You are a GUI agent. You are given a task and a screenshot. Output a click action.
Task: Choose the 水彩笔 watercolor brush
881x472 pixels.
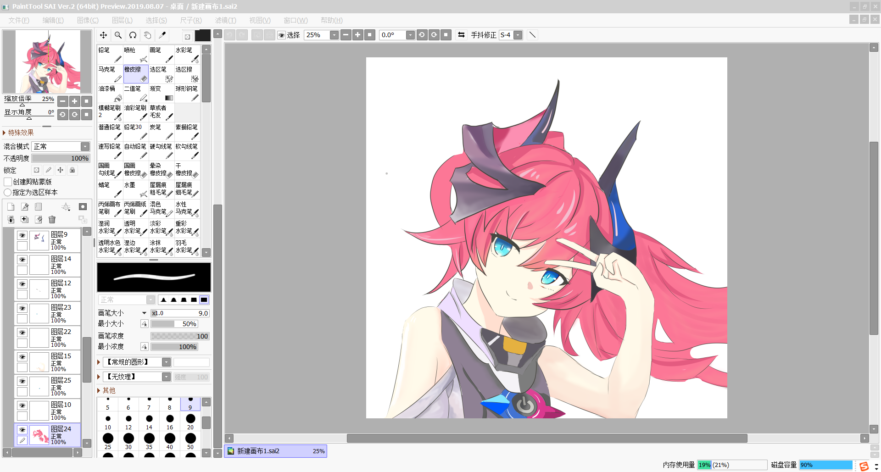[x=187, y=55]
